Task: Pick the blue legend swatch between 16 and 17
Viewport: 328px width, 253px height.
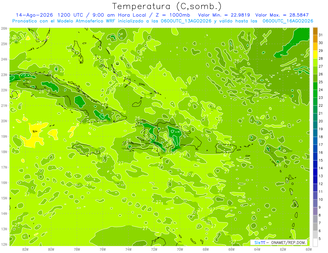Action: point(315,148)
